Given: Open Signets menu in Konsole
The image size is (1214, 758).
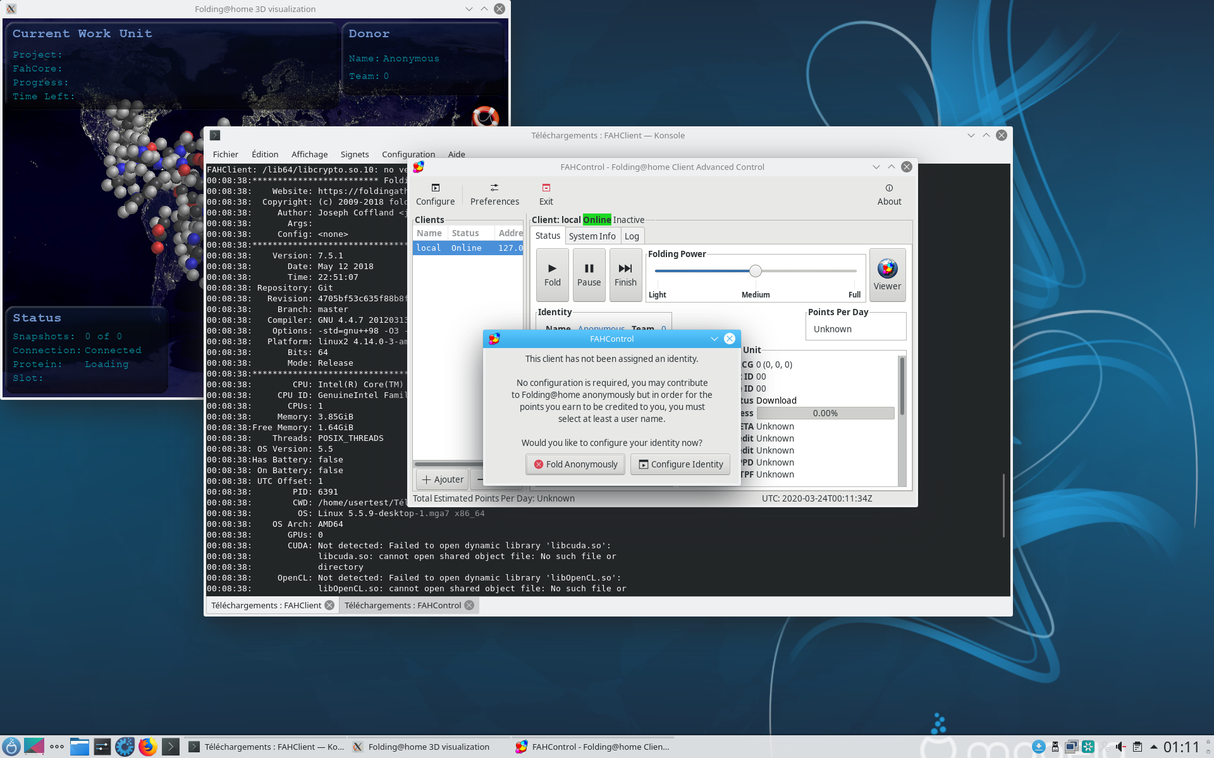Looking at the screenshot, I should click(355, 154).
